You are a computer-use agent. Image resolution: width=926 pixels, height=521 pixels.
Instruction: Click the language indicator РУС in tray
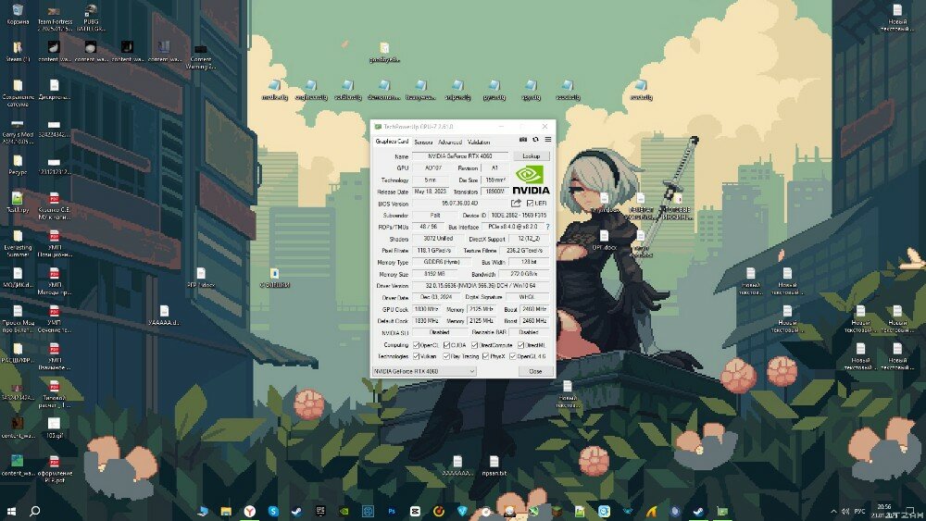(860, 511)
